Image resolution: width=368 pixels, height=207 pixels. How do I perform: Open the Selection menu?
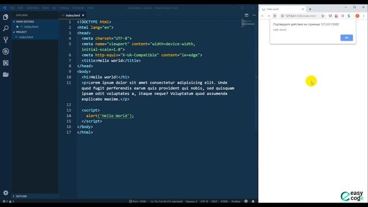tap(33, 7)
